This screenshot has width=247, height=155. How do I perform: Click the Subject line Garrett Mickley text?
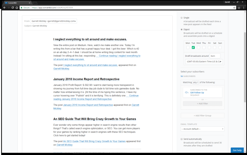point(40,26)
